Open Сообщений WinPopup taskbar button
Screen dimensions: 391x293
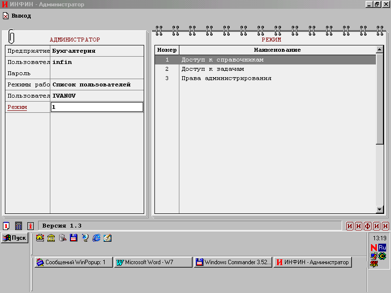73,262
